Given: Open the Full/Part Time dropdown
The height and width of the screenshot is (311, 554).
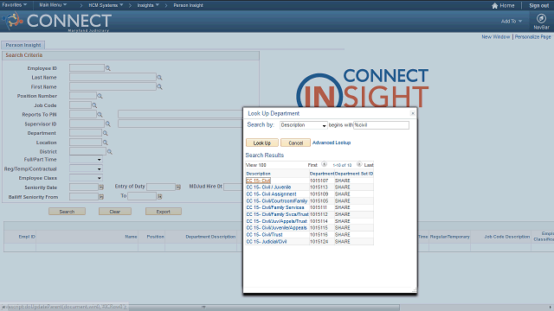Looking at the screenshot, I should click(x=86, y=160).
